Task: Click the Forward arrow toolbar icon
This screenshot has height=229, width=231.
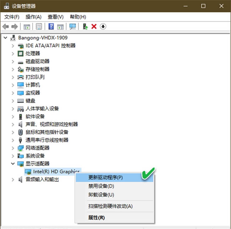Action: [14, 26]
